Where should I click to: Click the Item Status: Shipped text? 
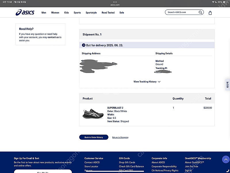click(118, 121)
